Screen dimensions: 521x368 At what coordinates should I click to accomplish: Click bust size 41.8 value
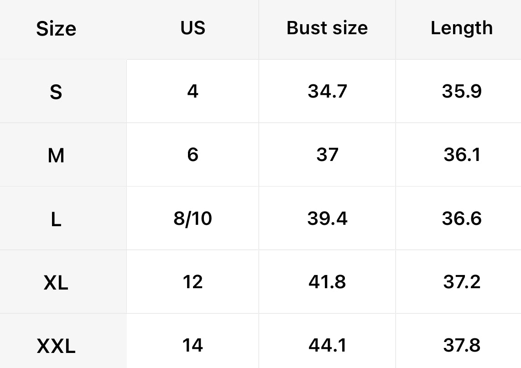click(x=327, y=282)
